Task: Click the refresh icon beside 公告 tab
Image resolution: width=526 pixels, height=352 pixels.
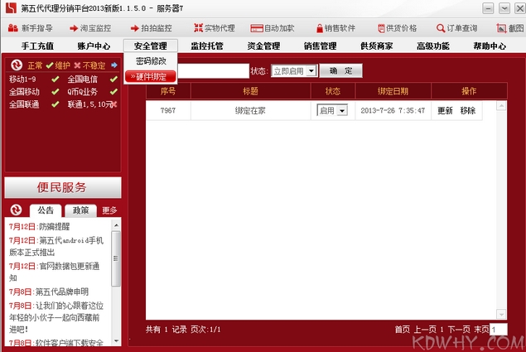Action: click(x=15, y=210)
